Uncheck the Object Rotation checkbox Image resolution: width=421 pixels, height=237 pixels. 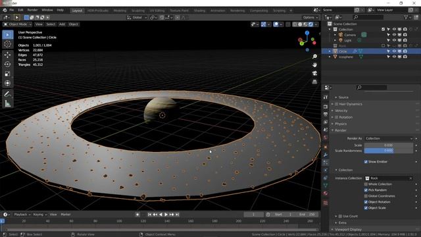[366, 202]
